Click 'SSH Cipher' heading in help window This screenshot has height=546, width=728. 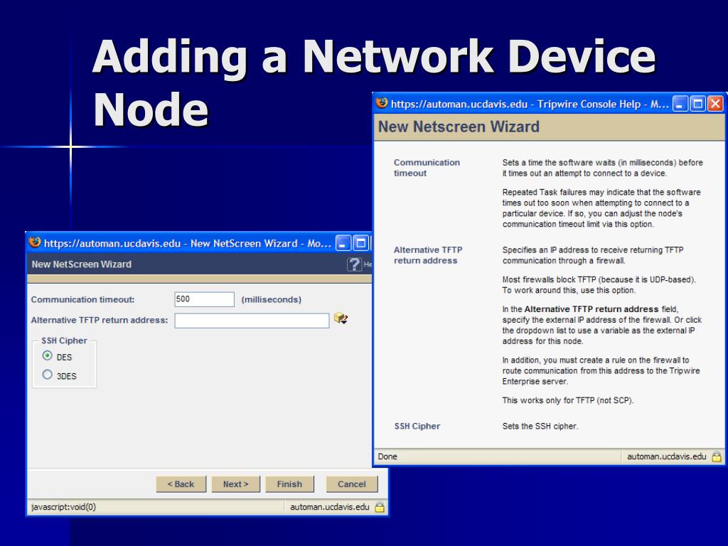point(417,427)
